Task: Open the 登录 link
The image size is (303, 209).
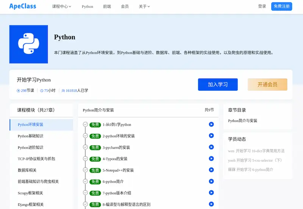Action: coord(262,6)
